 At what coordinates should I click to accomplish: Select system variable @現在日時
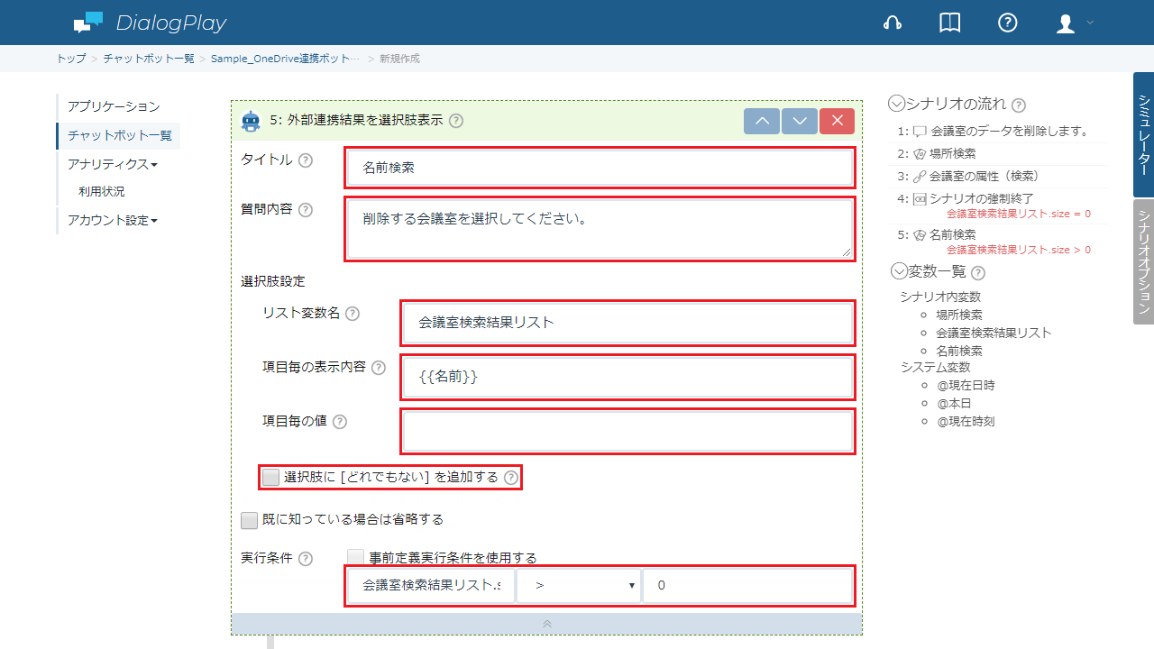click(x=966, y=385)
